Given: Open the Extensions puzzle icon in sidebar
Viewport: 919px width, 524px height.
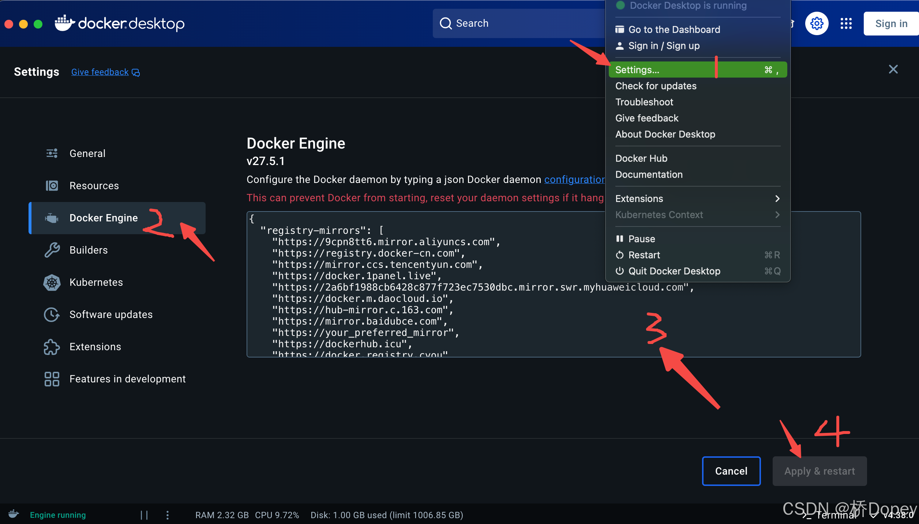Looking at the screenshot, I should click(52, 347).
